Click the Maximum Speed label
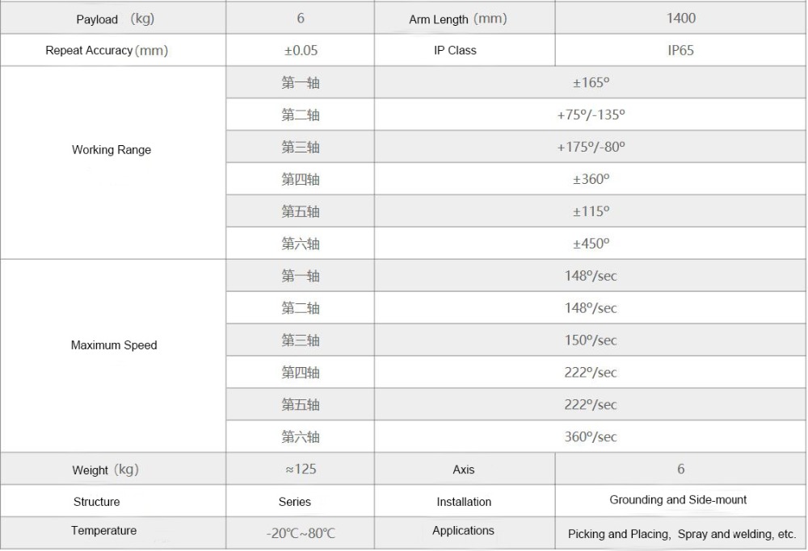Image resolution: width=808 pixels, height=551 pixels. (114, 345)
